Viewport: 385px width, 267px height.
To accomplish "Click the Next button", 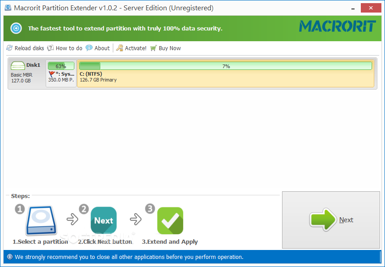I will click(x=331, y=220).
